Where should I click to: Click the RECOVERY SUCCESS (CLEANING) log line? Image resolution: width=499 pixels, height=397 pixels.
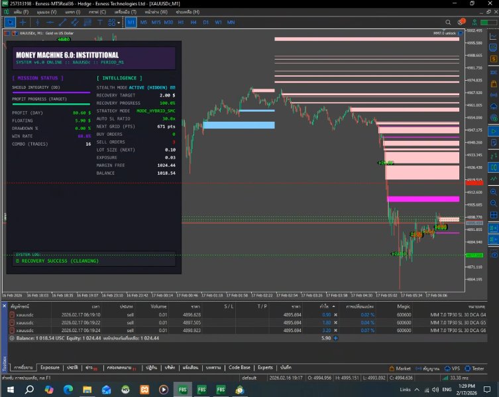pos(57,261)
